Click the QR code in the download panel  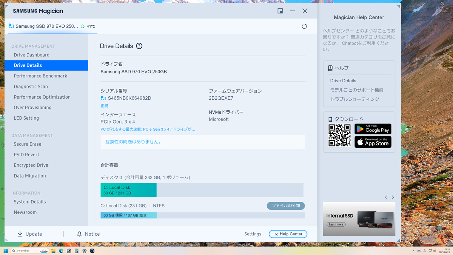[x=339, y=135]
